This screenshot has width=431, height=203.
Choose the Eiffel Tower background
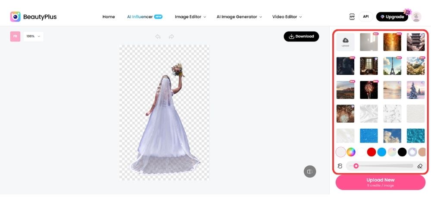[x=392, y=66]
